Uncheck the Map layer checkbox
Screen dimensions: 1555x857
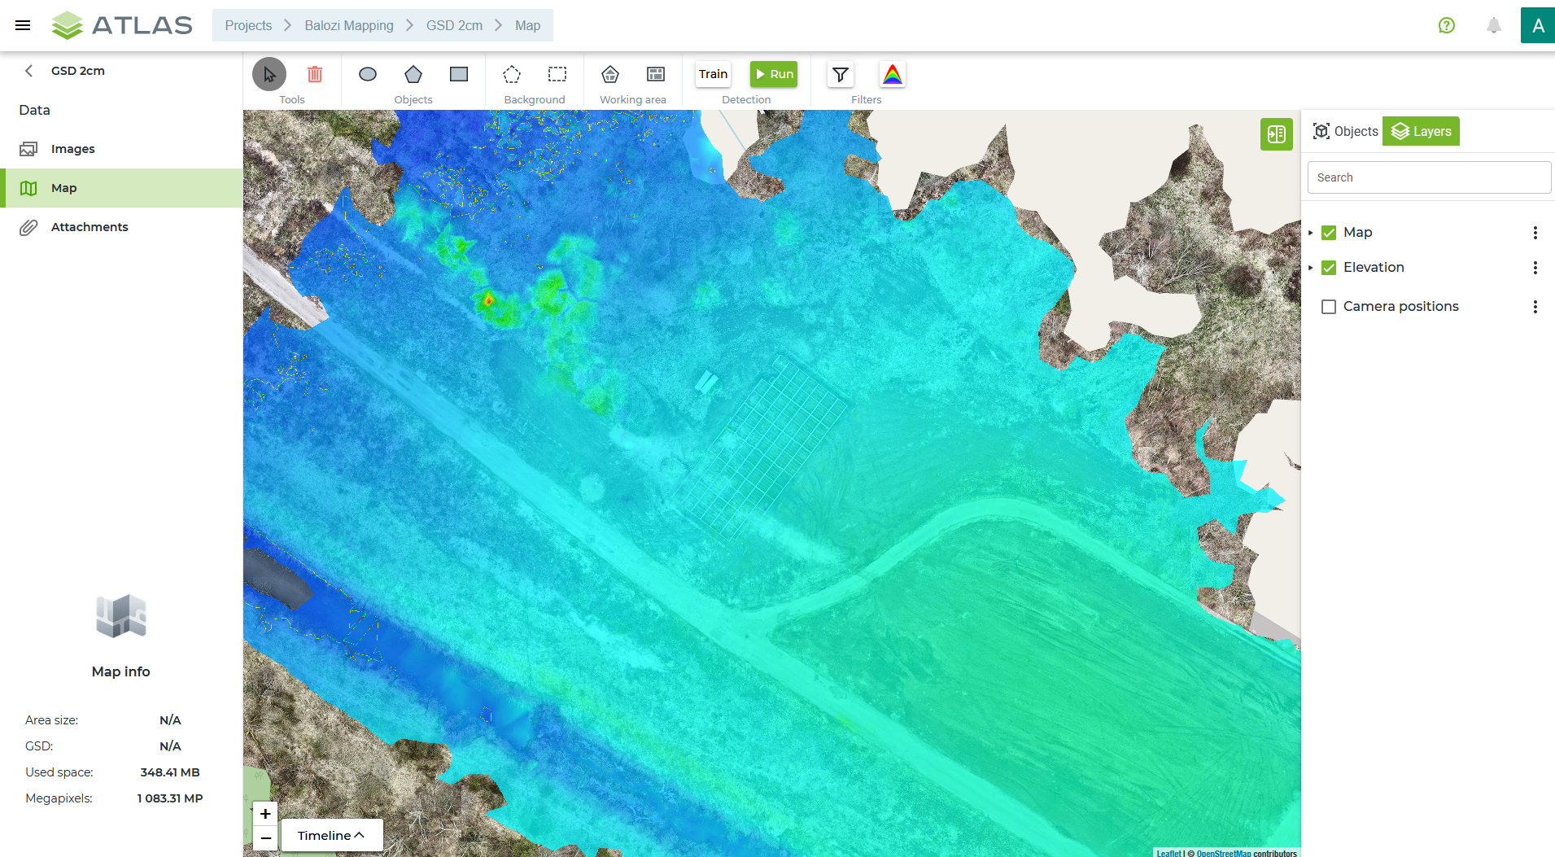[1329, 233]
